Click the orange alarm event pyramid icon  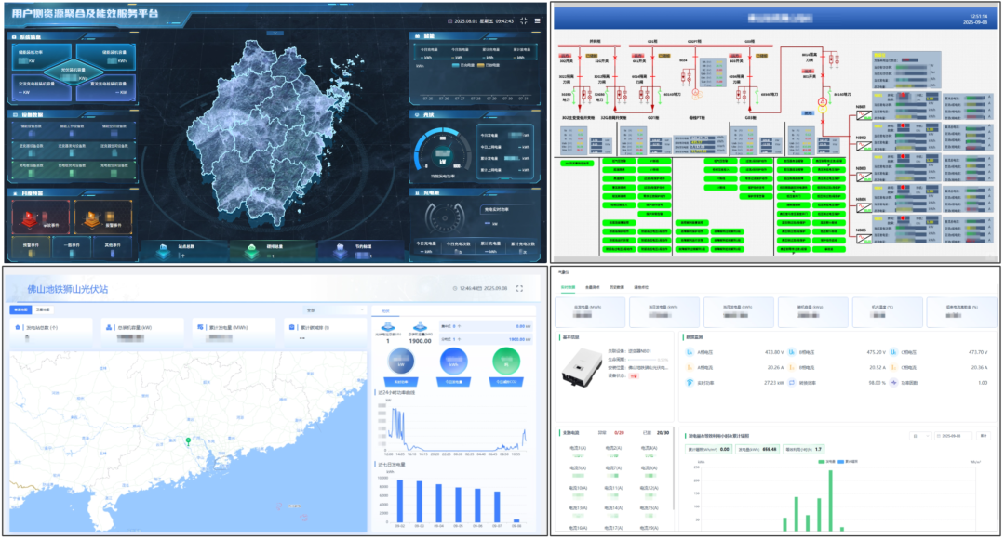pos(92,218)
